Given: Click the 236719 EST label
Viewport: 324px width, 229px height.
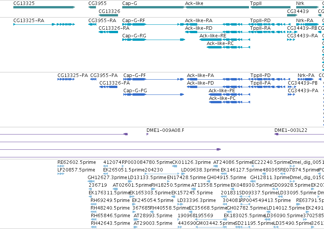Looking at the screenshot, I should [98, 185].
